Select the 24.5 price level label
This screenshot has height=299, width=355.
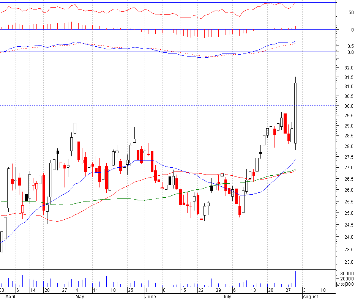[349, 225]
